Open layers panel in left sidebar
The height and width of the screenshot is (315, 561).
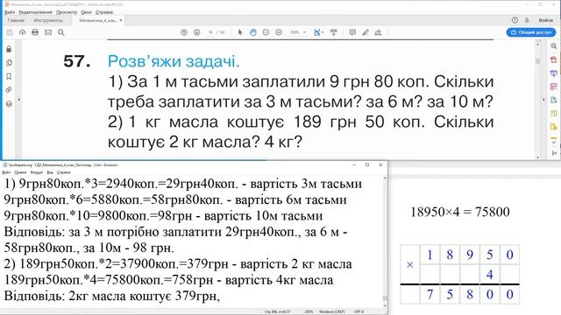(9, 104)
